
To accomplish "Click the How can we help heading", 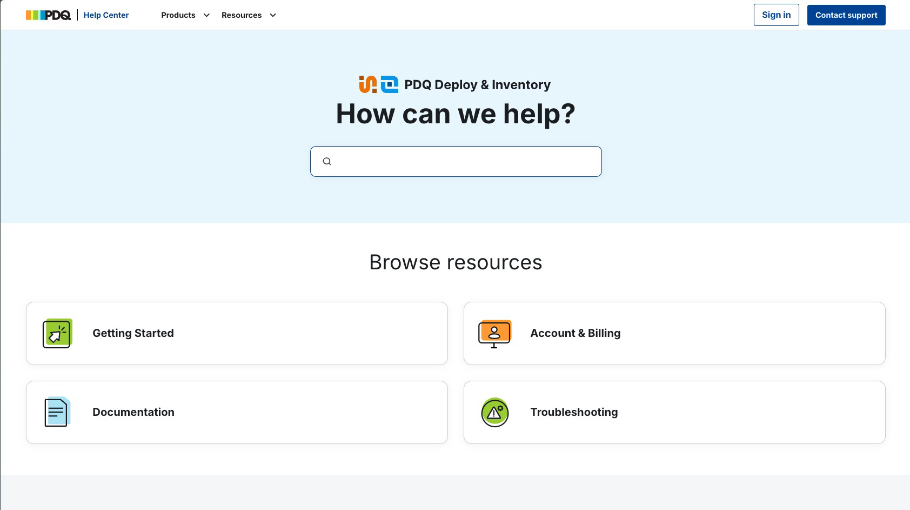I will [456, 114].
